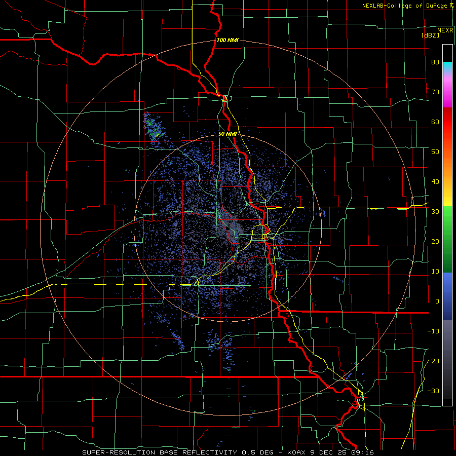The height and width of the screenshot is (456, 456).
Task: Click the NEXR label above the color bar
Action: click(x=445, y=30)
